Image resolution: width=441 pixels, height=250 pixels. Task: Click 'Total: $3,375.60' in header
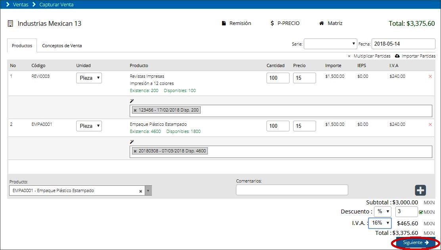(412, 24)
